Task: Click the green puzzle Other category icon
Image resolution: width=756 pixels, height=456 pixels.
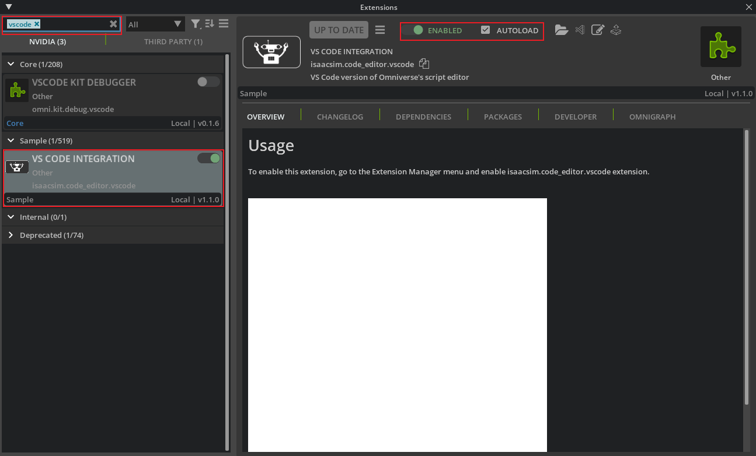Action: pos(721,47)
